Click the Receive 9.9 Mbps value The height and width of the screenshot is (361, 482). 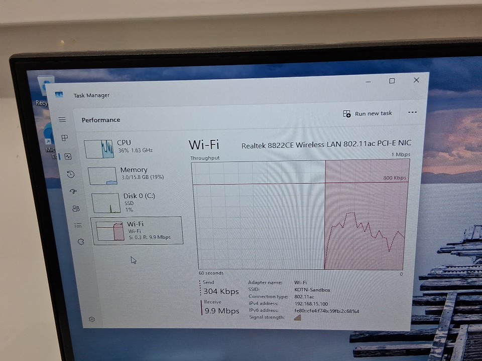pos(222,311)
